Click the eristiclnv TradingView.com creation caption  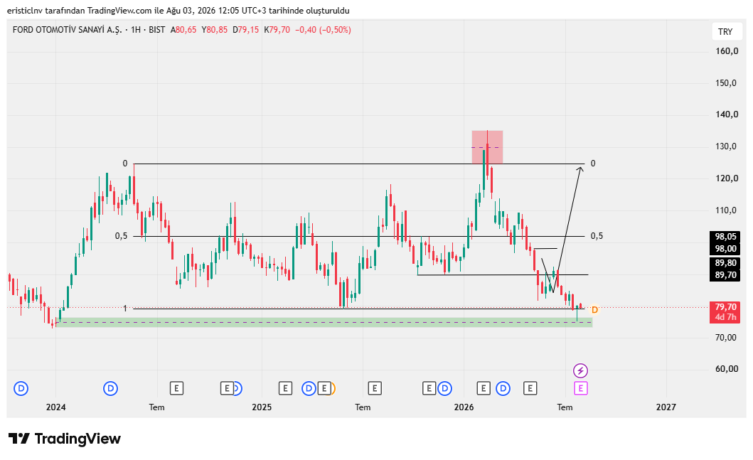178,11
